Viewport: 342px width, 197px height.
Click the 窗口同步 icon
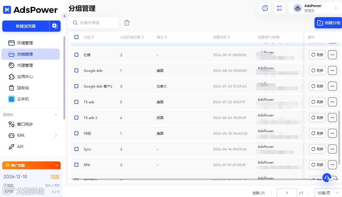12,124
